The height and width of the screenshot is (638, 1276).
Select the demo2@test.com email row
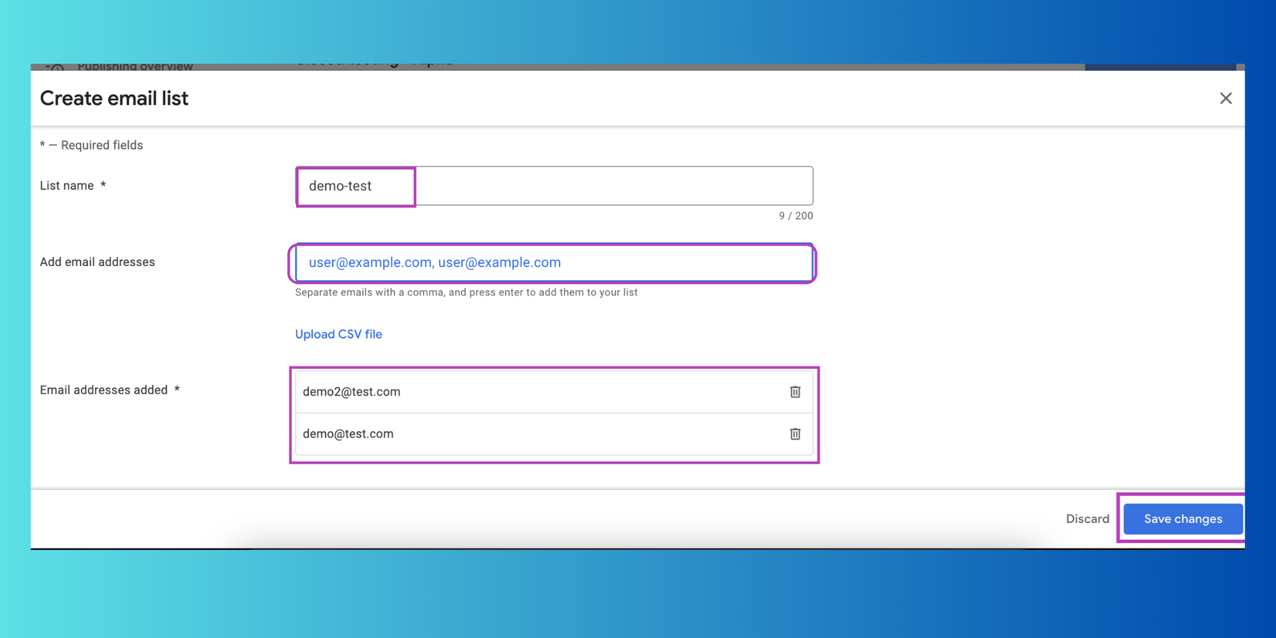coord(554,392)
